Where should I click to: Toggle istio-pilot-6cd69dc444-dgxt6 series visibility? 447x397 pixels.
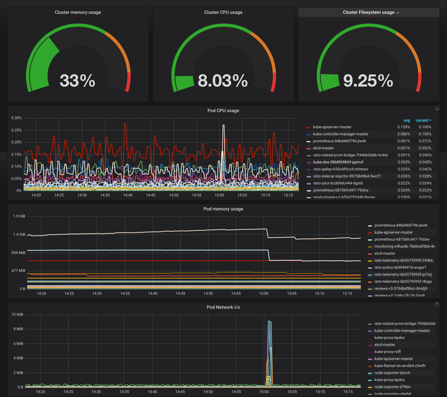coord(338,183)
